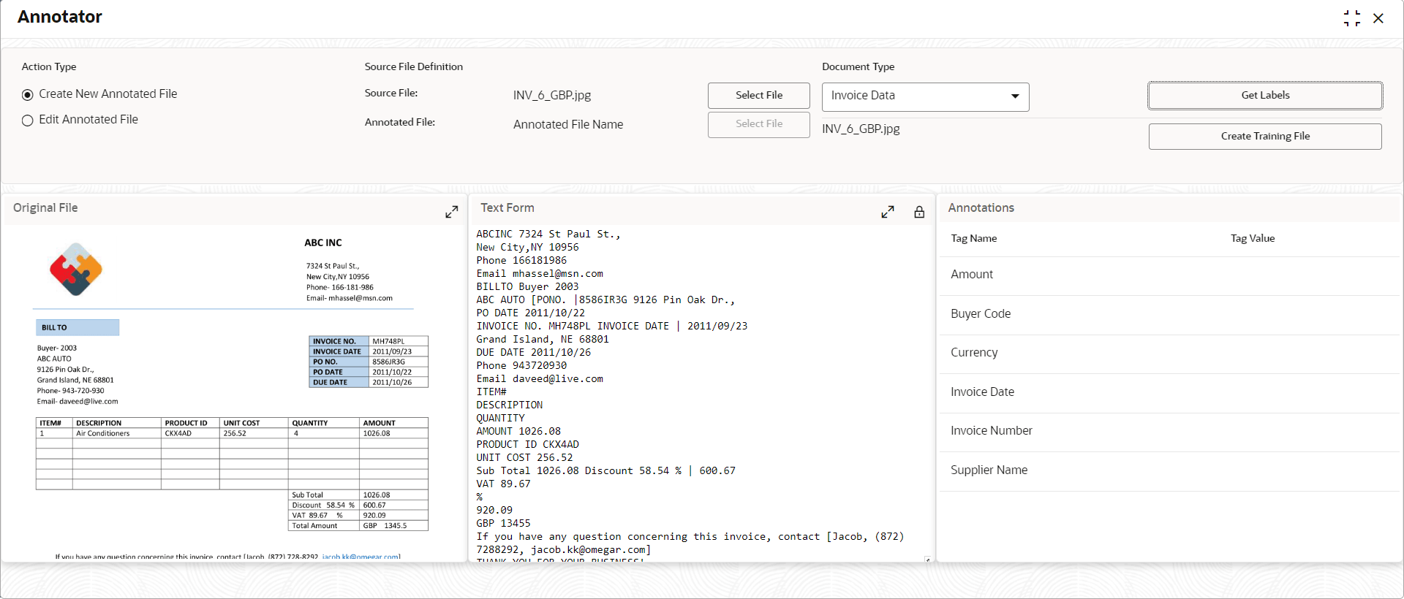This screenshot has width=1404, height=599.
Task: Expand the Original File panel
Action: pyautogui.click(x=452, y=212)
